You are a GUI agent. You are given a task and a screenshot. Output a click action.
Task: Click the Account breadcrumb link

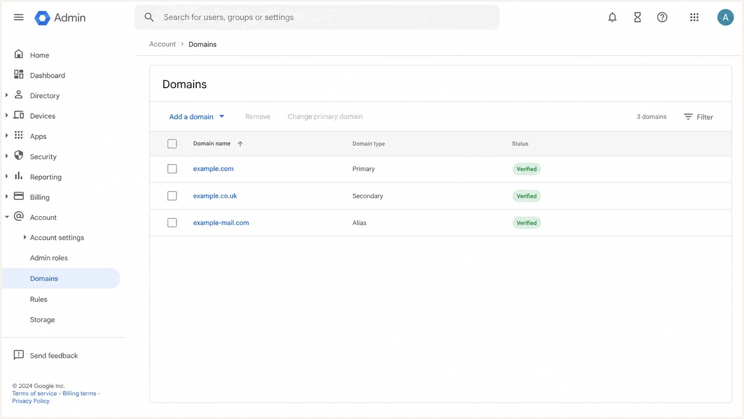pyautogui.click(x=162, y=44)
